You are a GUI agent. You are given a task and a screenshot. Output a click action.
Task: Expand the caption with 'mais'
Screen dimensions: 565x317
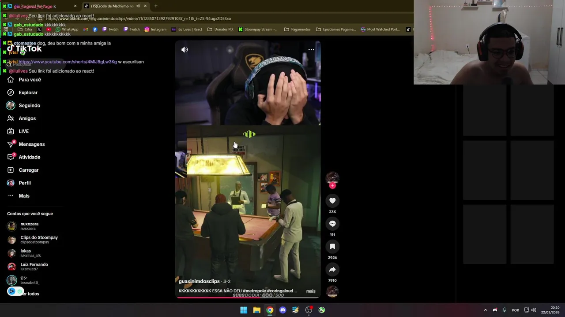click(311, 291)
